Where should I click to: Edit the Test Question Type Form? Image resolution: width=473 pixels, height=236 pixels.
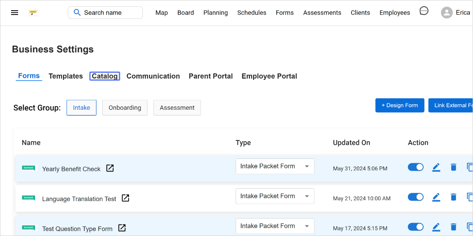[436, 227]
